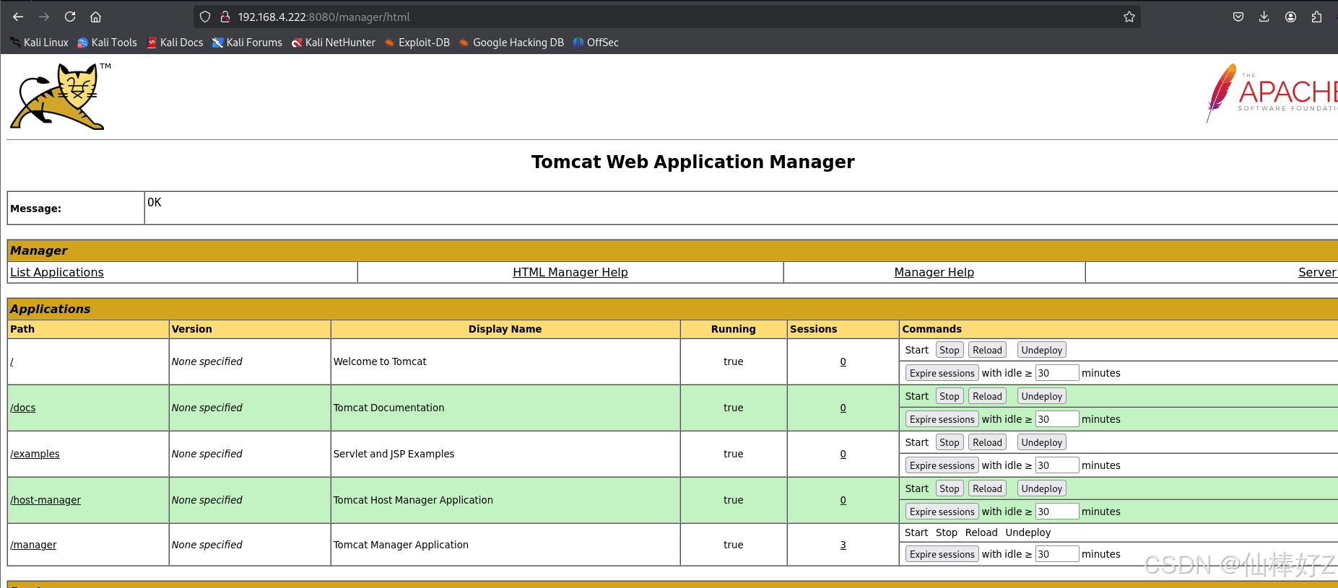Reload the Welcome to Tomcat root application
The image size is (1338, 588).
tap(987, 350)
